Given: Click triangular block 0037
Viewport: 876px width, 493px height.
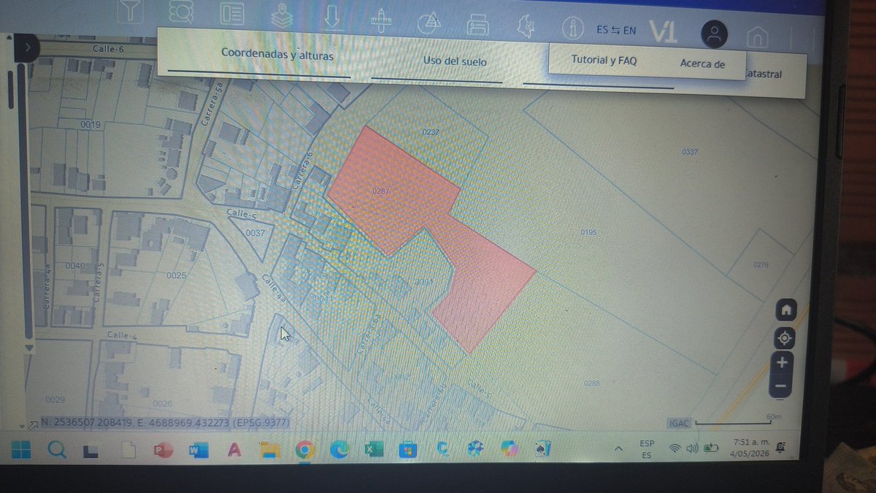Looking at the screenshot, I should click(x=255, y=233).
